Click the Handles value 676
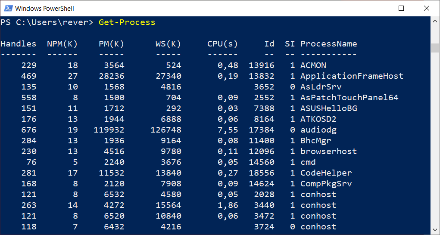Screen dimensions: 440x235 point(29,130)
